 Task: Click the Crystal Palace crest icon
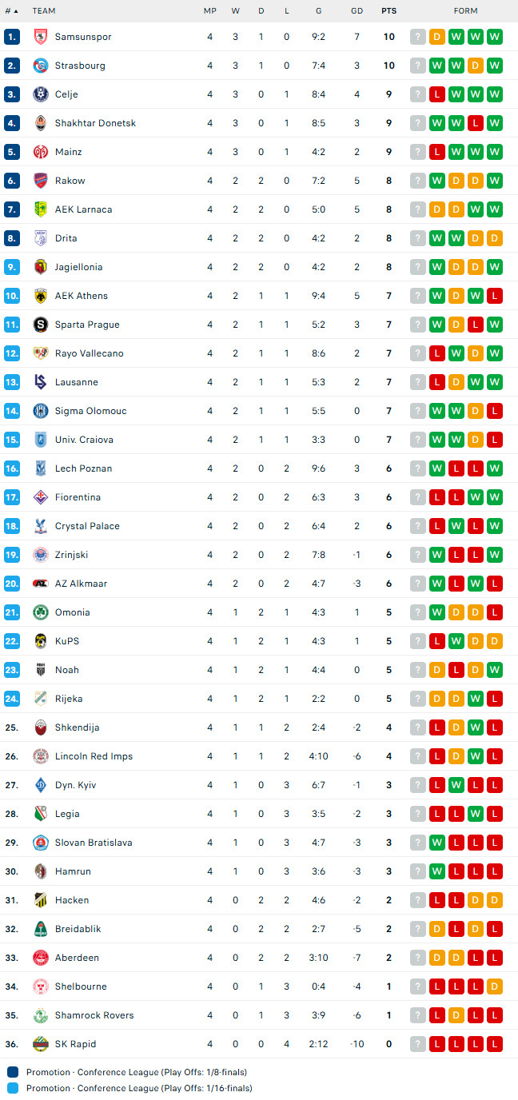(x=41, y=526)
